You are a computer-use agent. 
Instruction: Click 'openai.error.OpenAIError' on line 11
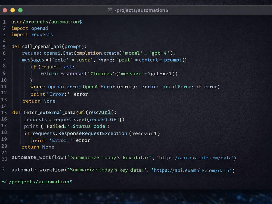tap(82, 87)
